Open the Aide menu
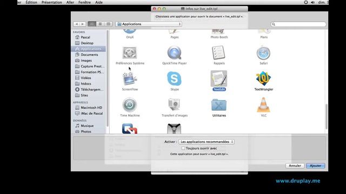Image resolution: width=346 pixels, height=194 pixels. [98, 2]
